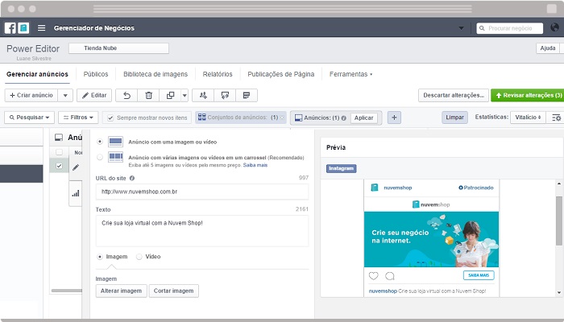Open the Ferramentas menu
The width and height of the screenshot is (564, 322).
tap(350, 74)
